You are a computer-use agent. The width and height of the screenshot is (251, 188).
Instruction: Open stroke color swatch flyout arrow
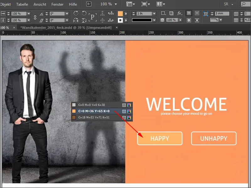[x=126, y=20]
